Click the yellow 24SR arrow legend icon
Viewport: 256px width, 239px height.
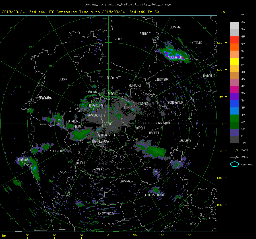point(234,150)
